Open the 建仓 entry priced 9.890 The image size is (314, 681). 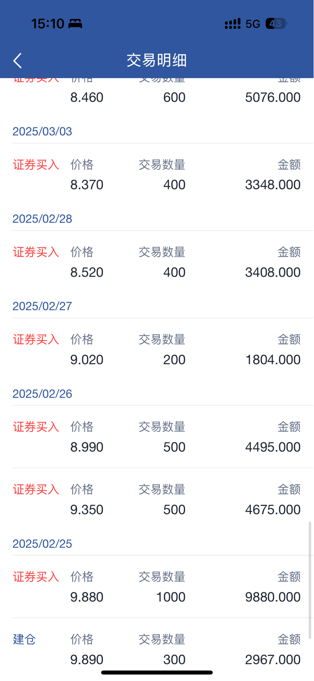157,650
